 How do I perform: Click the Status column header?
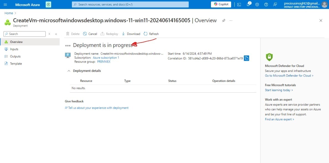coord(172,81)
